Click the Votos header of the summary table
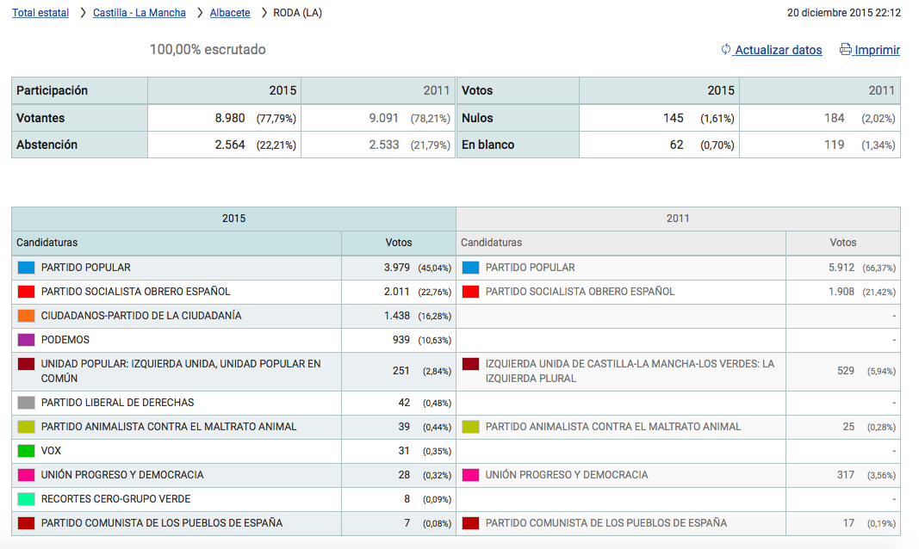The width and height of the screenshot is (919, 549). 518,90
